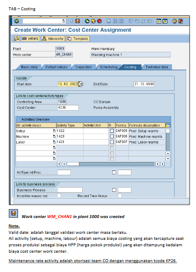Click the Formula description column header
196x272 pixels.
(147, 125)
